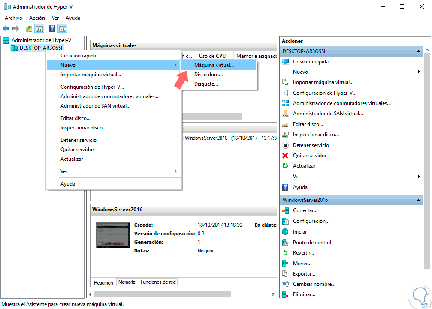Select Creación rápida... in the context menu
Image resolution: width=432 pixels, height=309 pixels.
(x=115, y=56)
